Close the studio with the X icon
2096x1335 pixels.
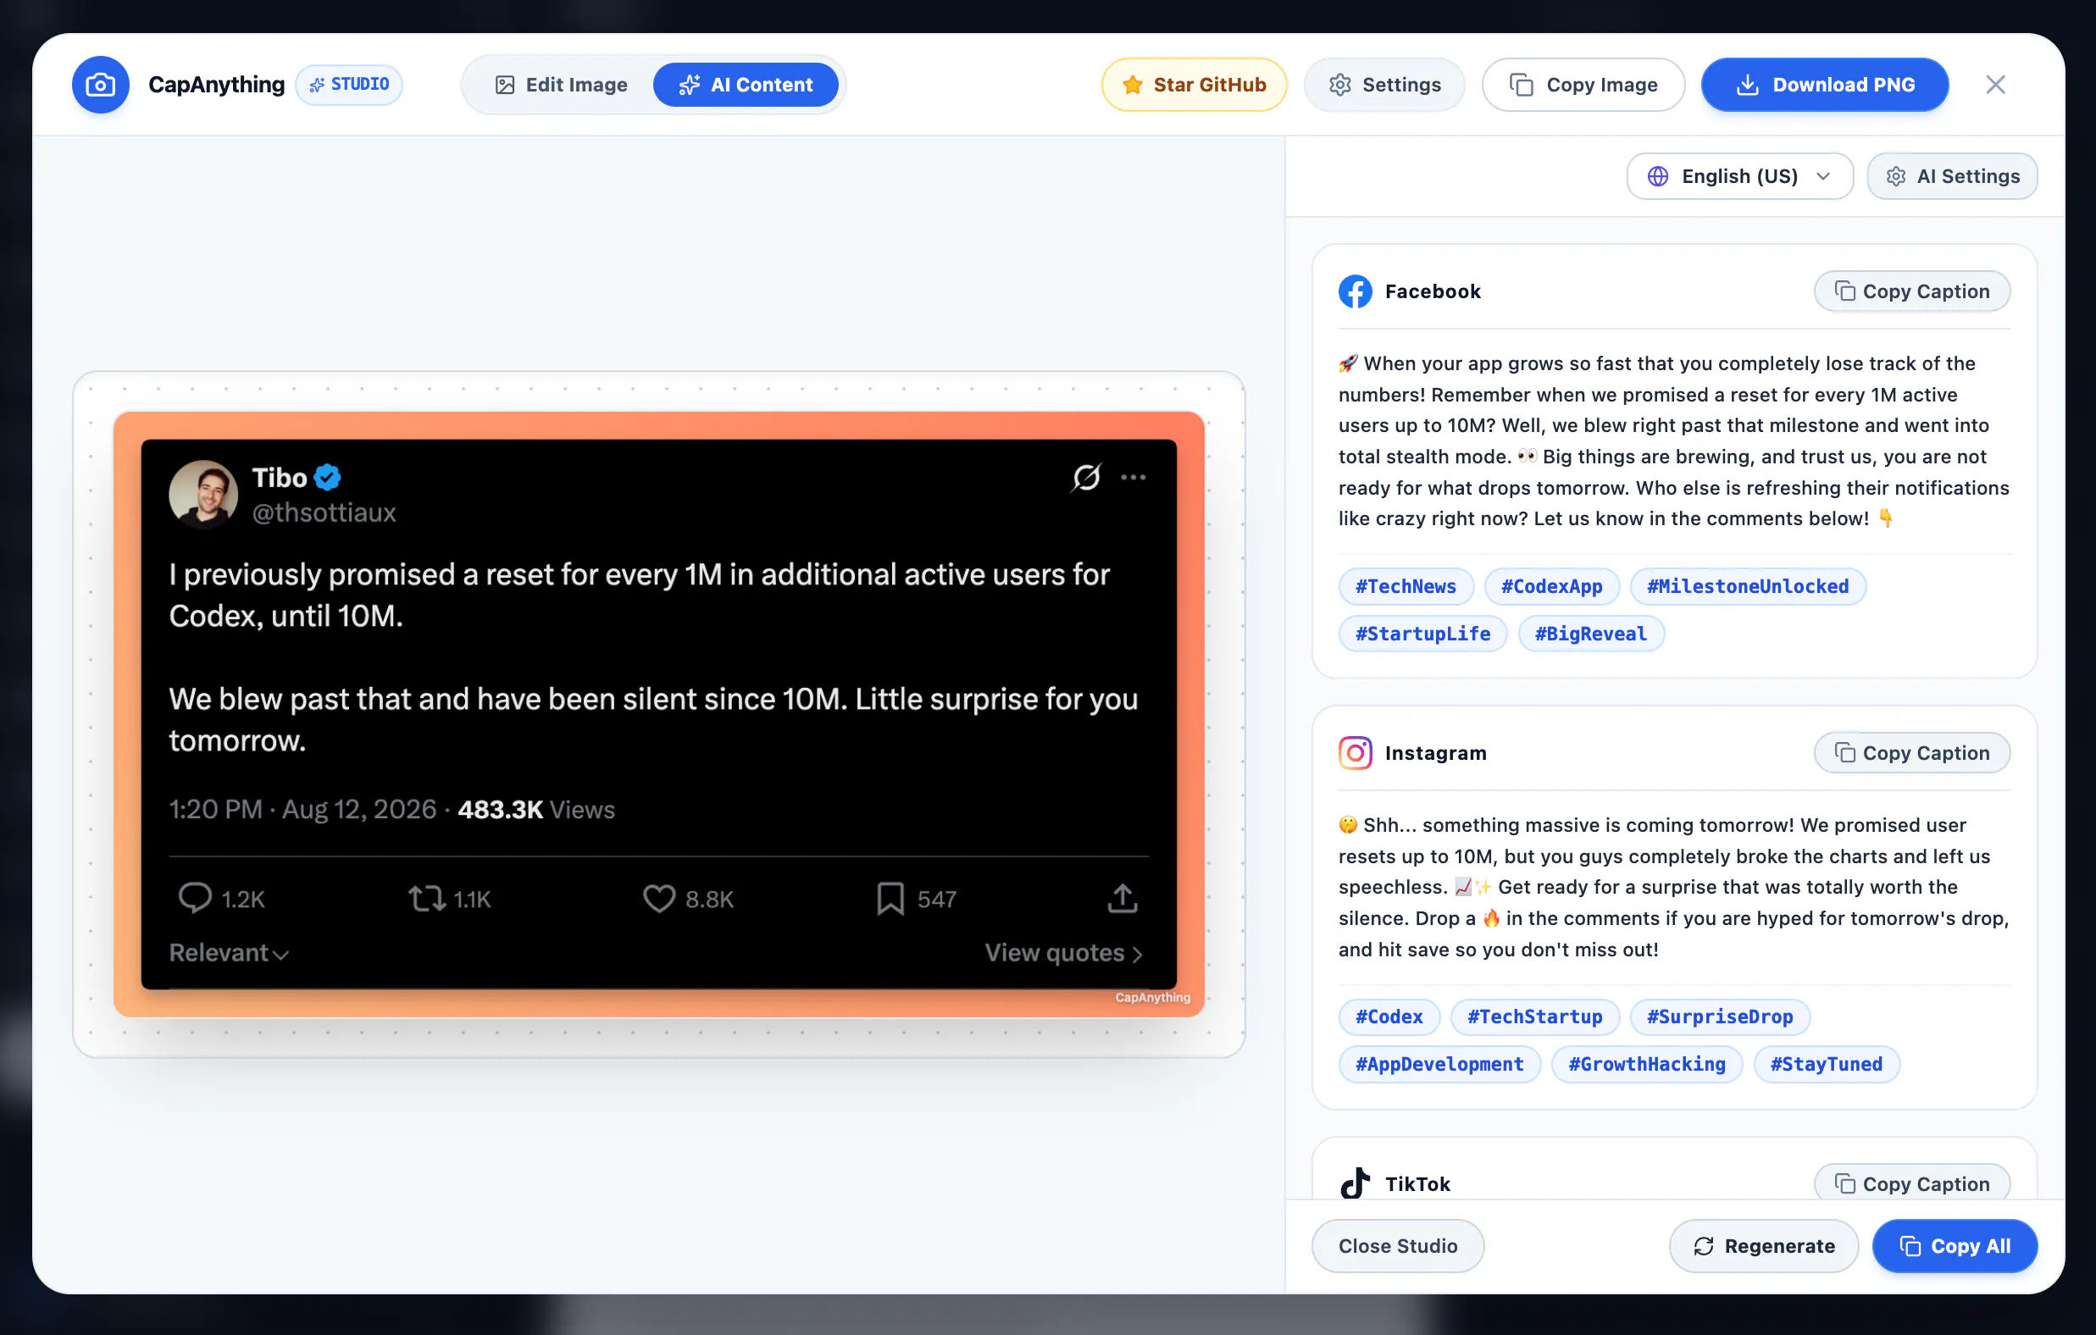[1995, 85]
